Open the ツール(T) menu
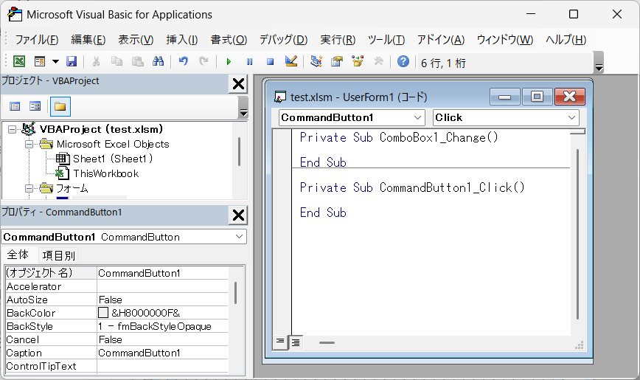 pos(386,40)
